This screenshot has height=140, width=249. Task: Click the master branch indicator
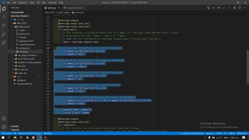7,133
